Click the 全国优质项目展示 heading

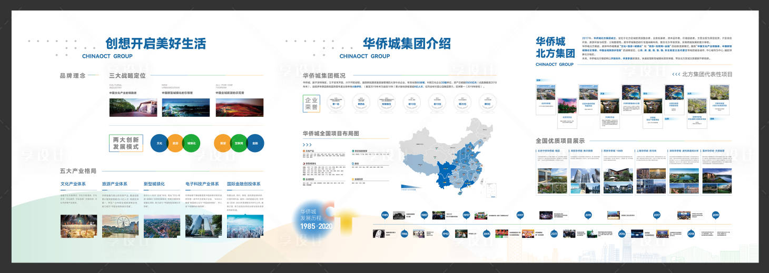(x=560, y=141)
